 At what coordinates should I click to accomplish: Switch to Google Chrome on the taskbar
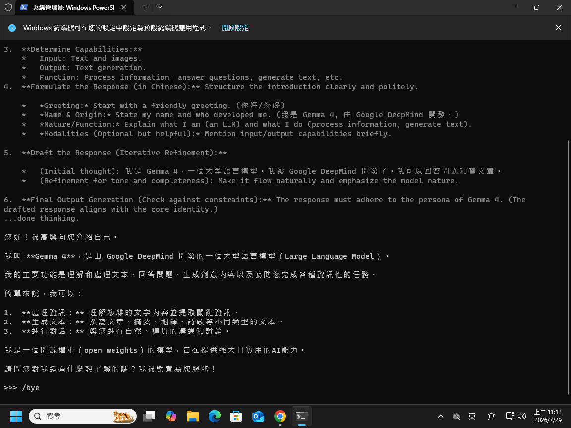click(x=280, y=416)
